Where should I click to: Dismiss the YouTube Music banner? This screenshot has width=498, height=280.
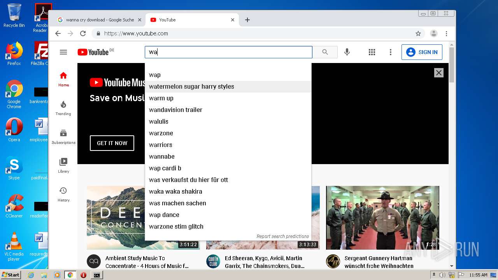point(439,73)
